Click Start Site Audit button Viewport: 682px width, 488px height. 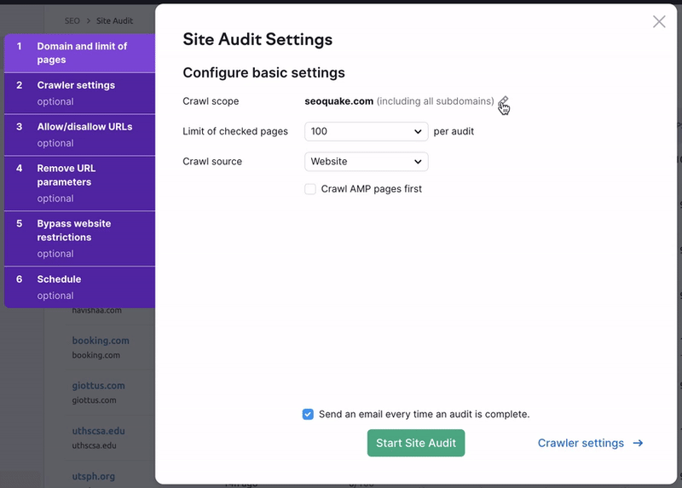pos(416,443)
